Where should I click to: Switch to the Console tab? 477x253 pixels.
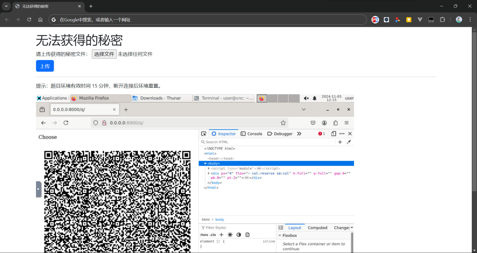pos(252,134)
